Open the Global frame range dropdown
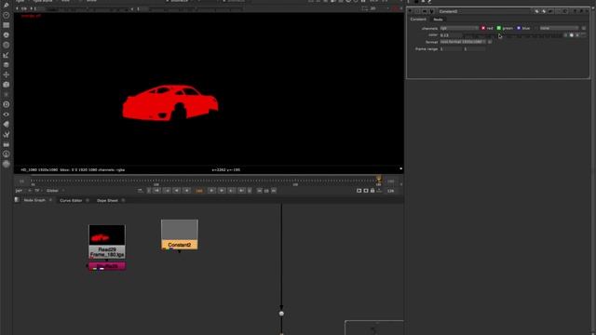Viewport: 596px width, 335px height. pyautogui.click(x=56, y=191)
